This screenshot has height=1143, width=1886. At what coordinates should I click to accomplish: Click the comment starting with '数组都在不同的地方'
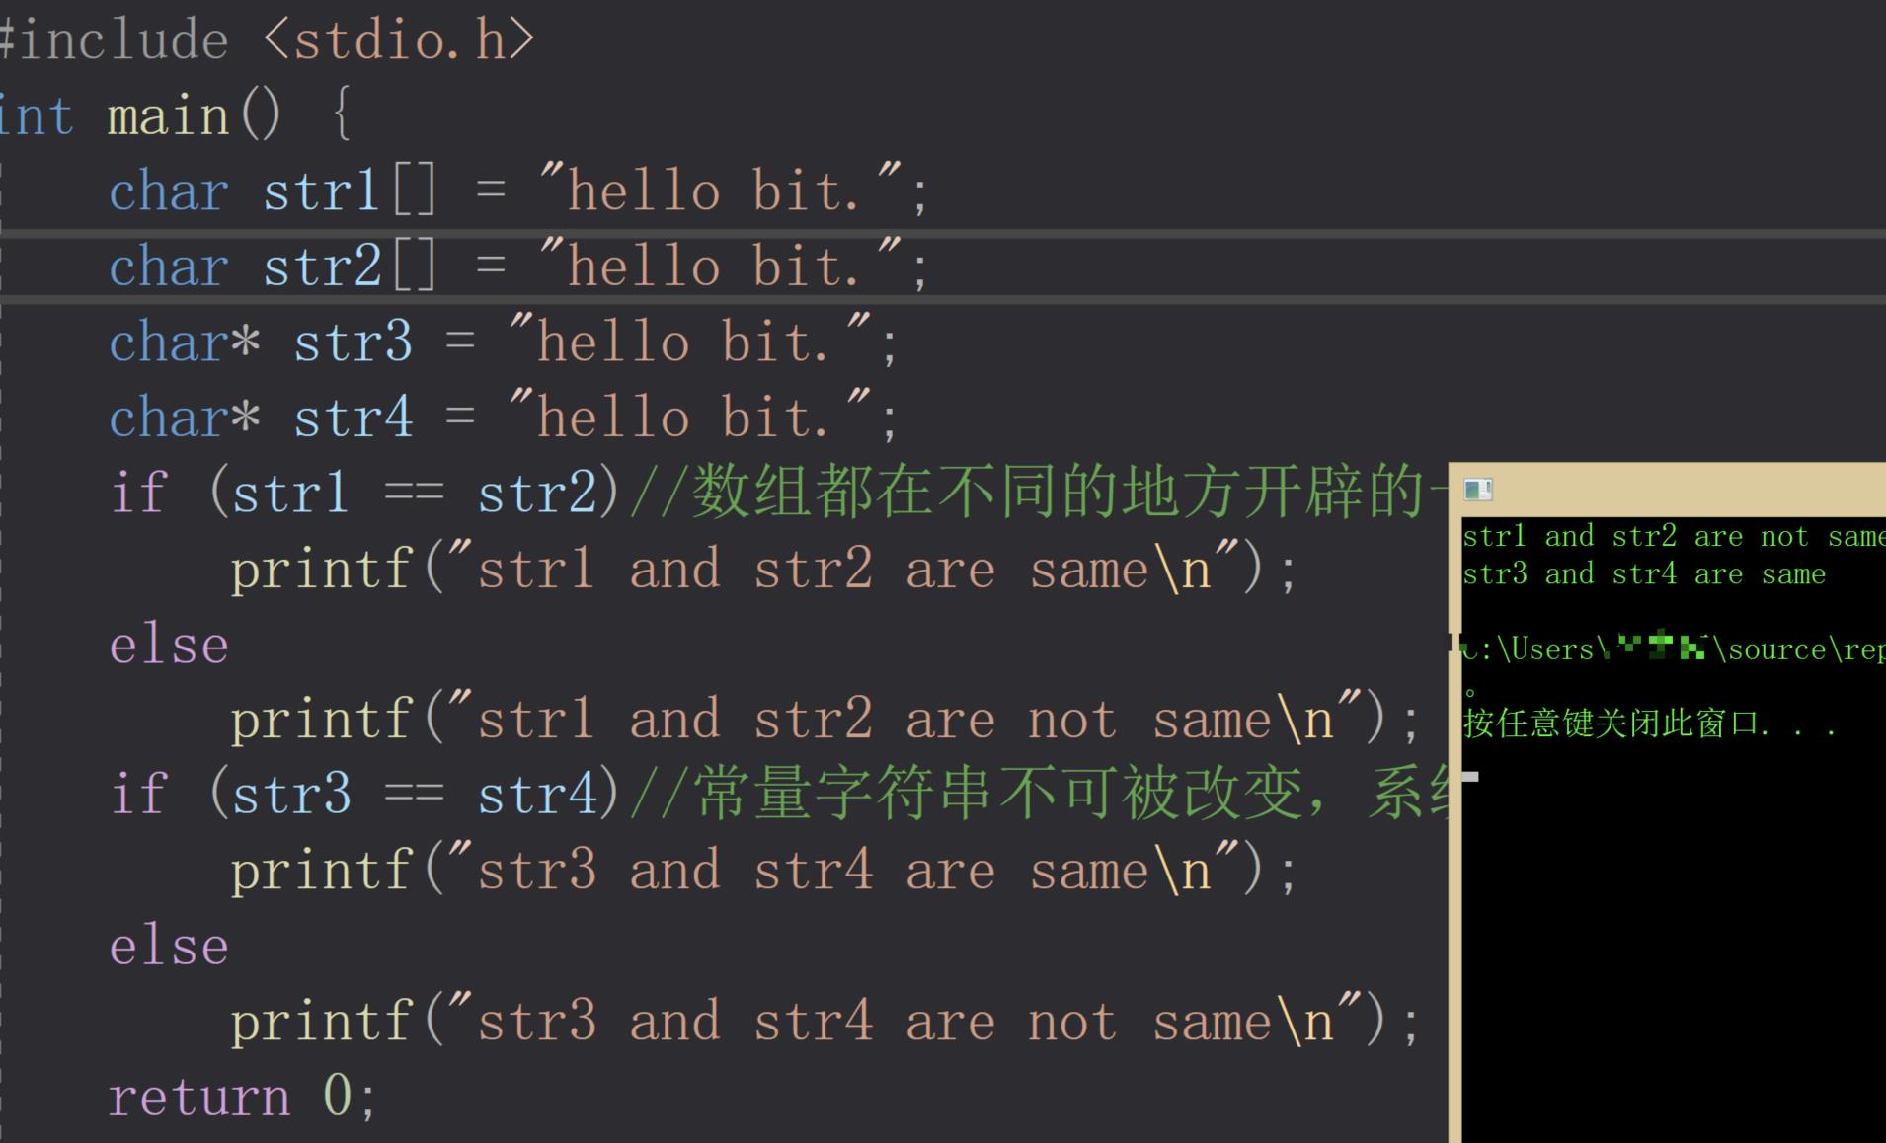click(1039, 492)
